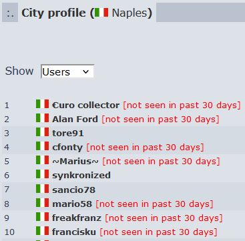Open freakfranz user profile
Image resolution: width=245 pixels, height=241 pixels.
pyautogui.click(x=77, y=218)
